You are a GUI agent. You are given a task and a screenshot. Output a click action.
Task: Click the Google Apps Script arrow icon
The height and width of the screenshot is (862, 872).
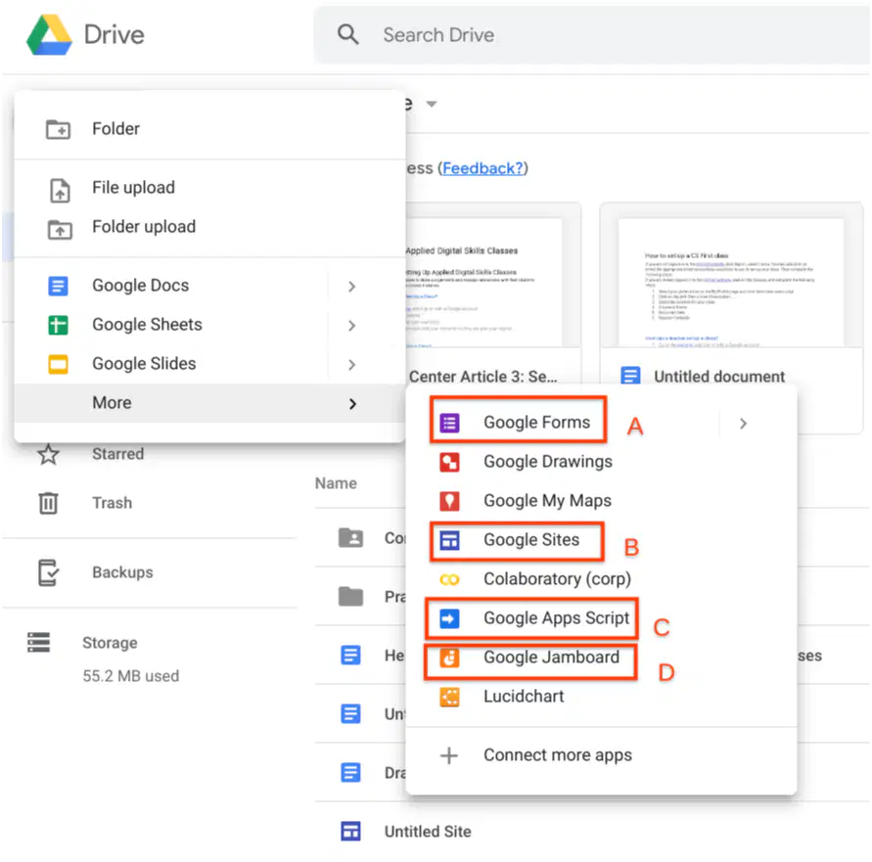pos(449,618)
